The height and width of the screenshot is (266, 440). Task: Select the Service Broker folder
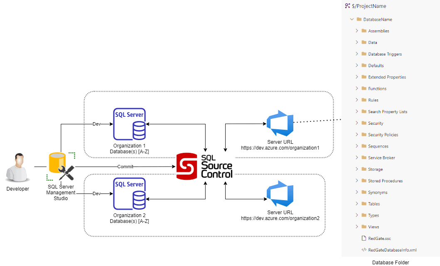pos(381,157)
